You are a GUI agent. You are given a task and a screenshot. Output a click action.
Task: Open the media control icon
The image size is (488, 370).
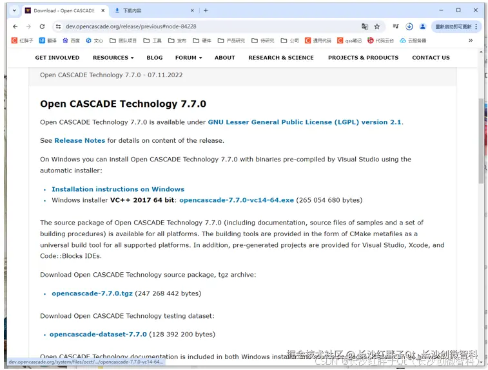click(x=396, y=26)
